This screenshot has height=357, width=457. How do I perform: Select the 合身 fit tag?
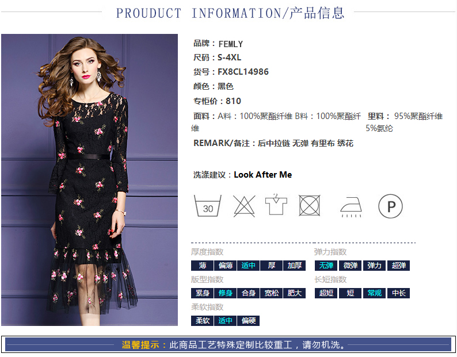coord(248,293)
